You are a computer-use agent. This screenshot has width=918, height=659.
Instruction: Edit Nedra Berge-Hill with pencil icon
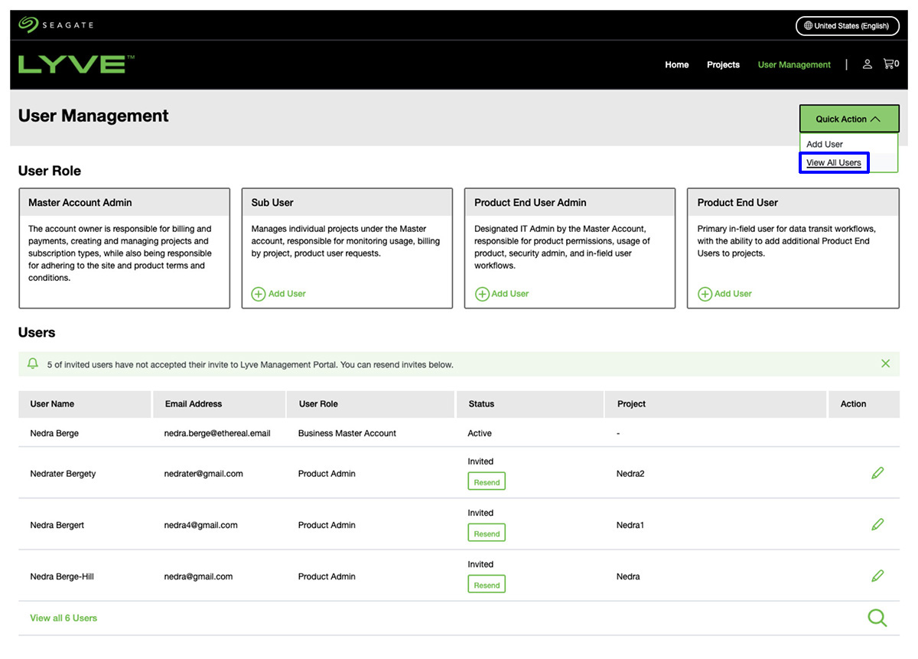click(877, 576)
